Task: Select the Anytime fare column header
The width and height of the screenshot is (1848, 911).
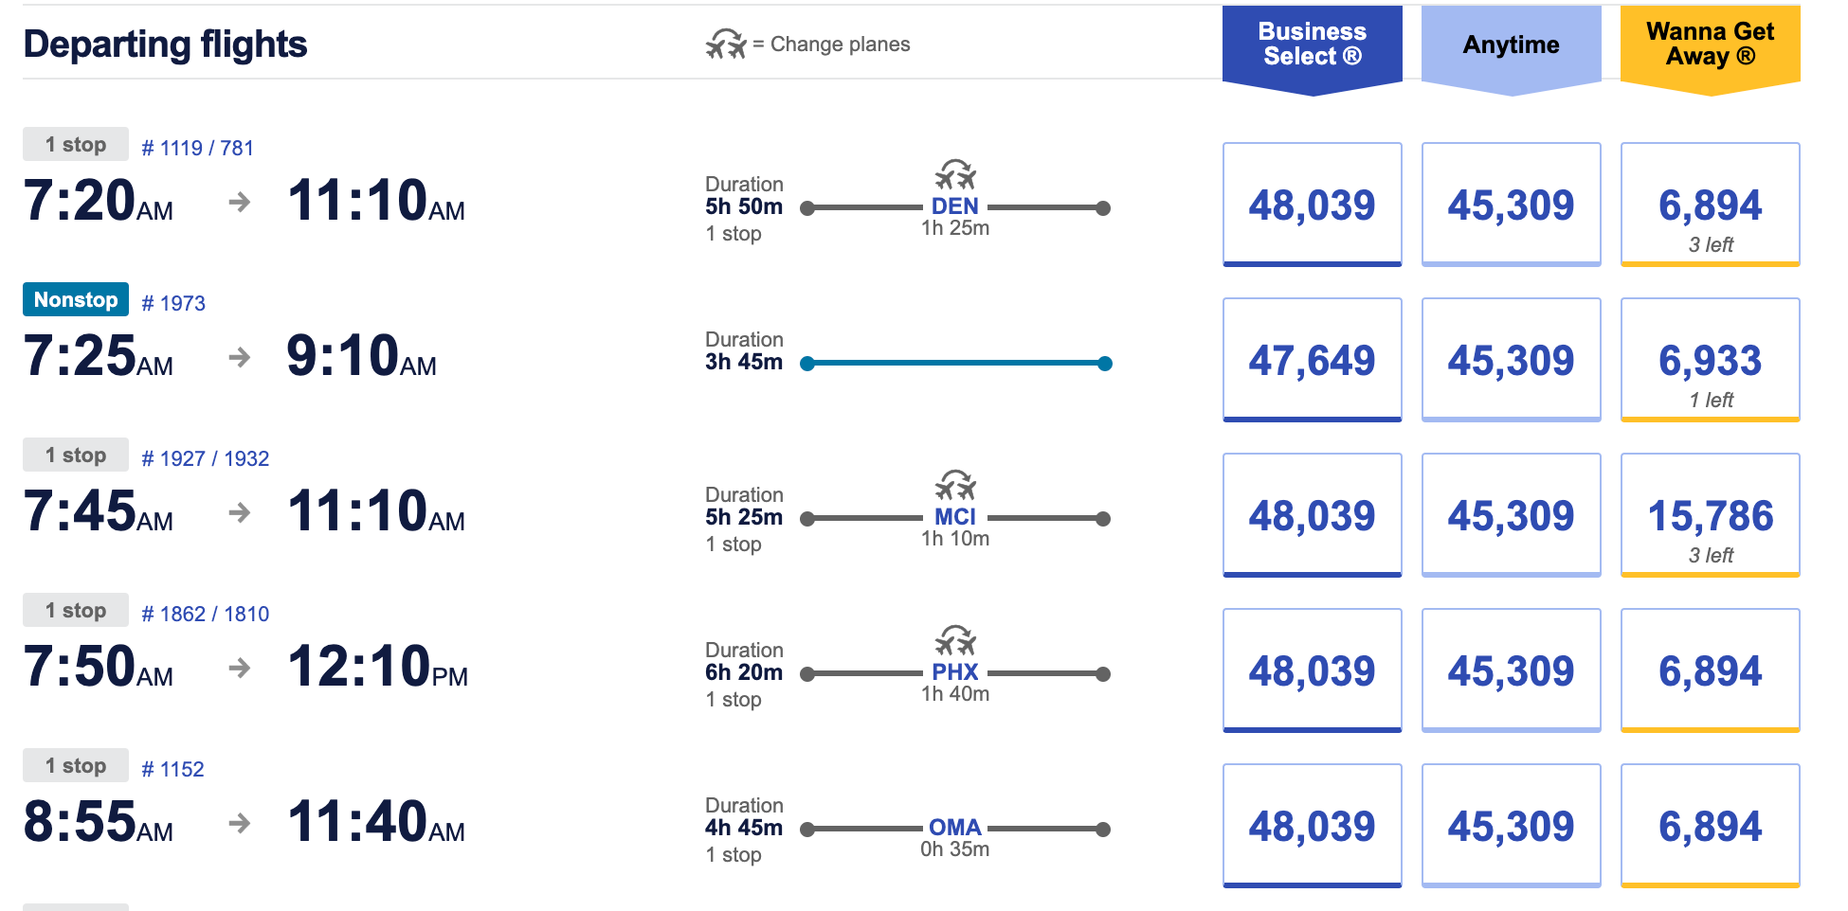Action: tap(1511, 45)
